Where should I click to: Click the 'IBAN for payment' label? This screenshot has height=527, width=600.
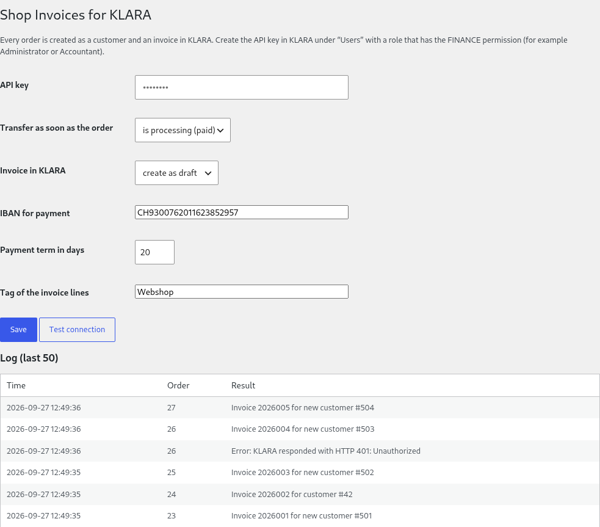coord(35,213)
